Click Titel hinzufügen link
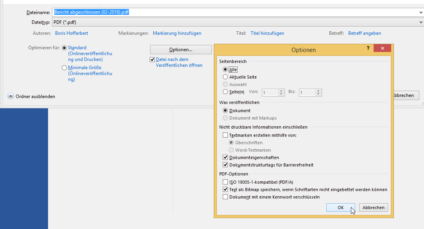This screenshot has height=229, width=424. 267,33
